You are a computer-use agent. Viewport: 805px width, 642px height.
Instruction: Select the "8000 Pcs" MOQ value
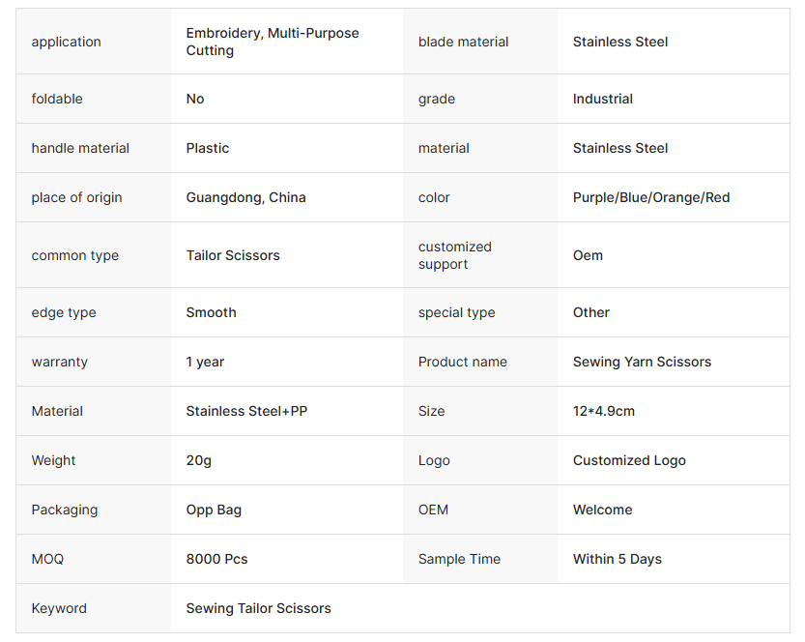[216, 559]
